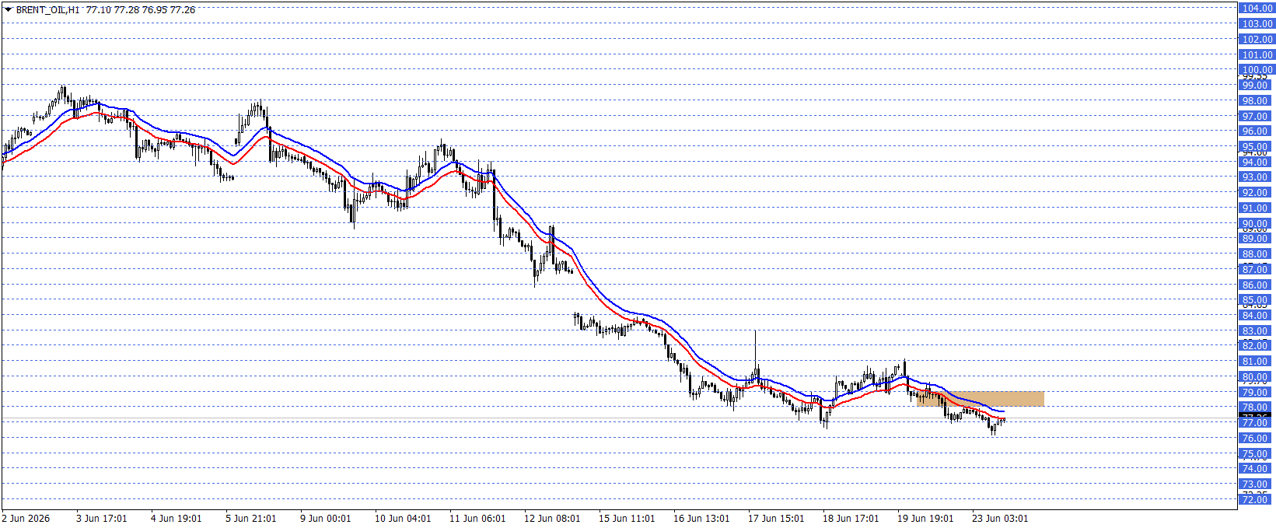Click the 76.00 price level label
Screen dimensions: 1276x528
[1257, 438]
